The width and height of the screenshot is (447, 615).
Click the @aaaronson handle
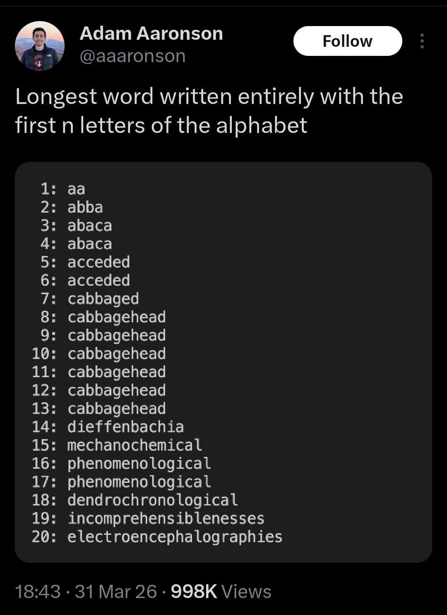(132, 56)
